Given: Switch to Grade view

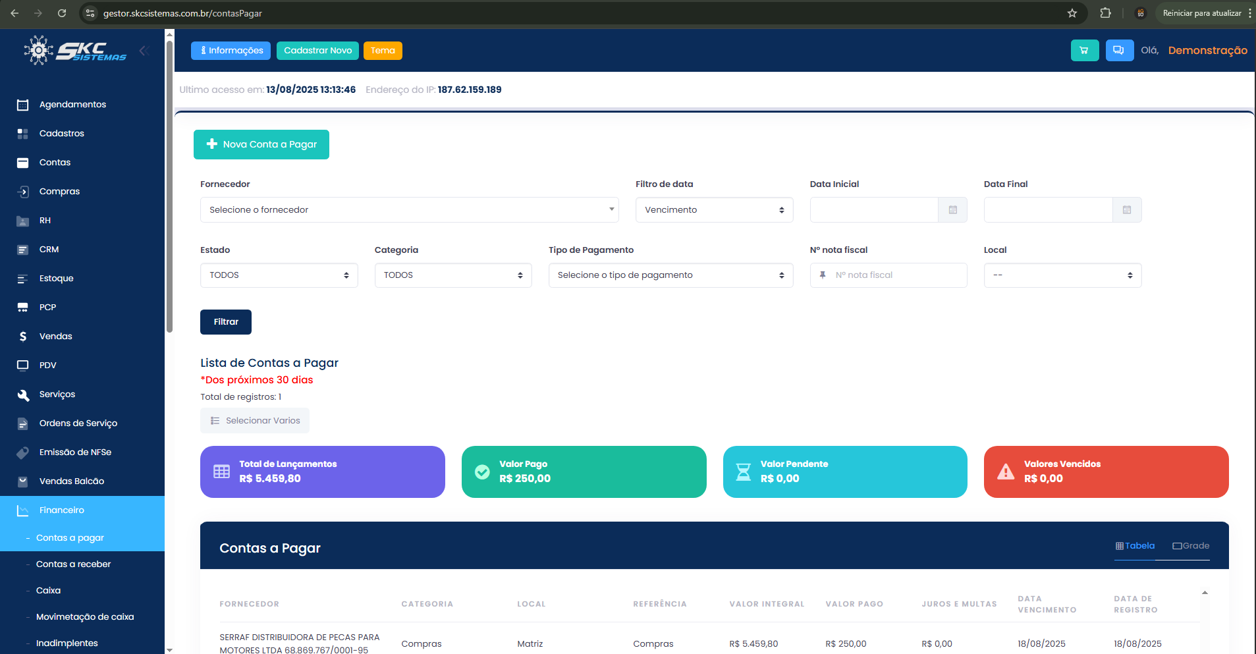Looking at the screenshot, I should [1191, 546].
